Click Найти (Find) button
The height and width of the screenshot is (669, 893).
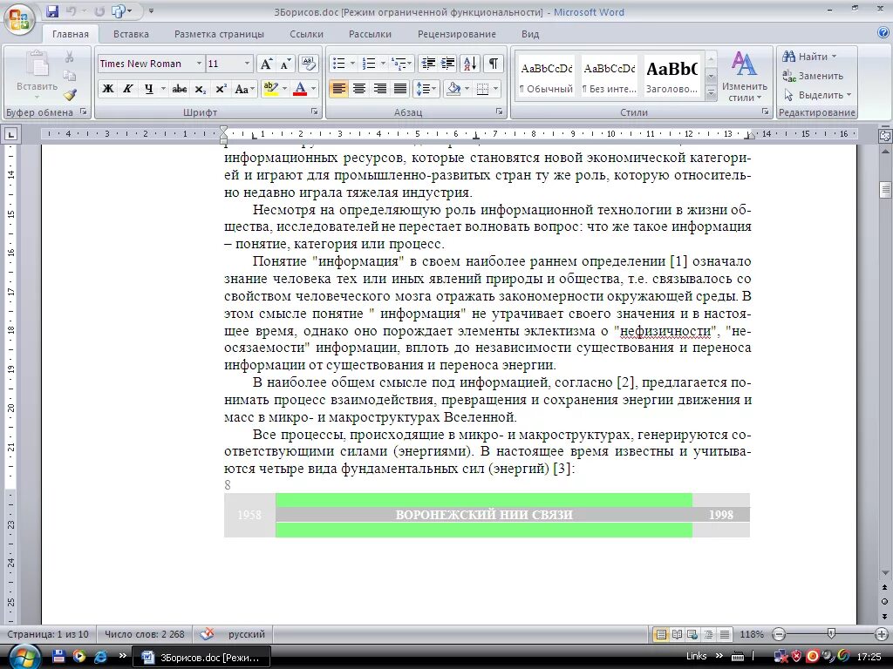coord(808,57)
